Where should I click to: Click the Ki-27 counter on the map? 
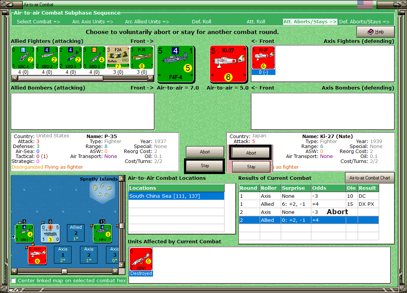(37, 256)
